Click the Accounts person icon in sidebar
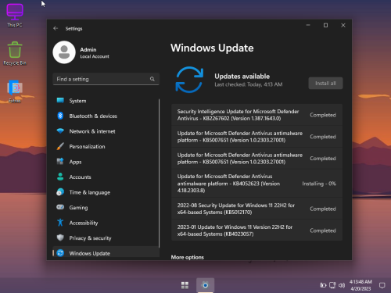The width and height of the screenshot is (391, 293). pyautogui.click(x=60, y=177)
